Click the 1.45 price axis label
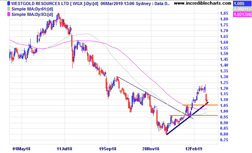 [x=224, y=59]
